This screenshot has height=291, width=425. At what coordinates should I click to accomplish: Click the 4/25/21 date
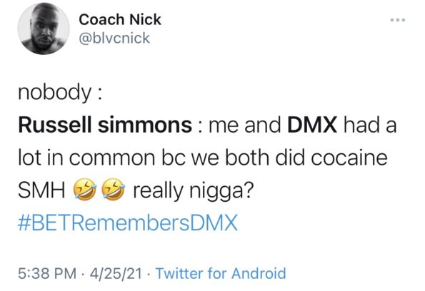pyautogui.click(x=116, y=273)
